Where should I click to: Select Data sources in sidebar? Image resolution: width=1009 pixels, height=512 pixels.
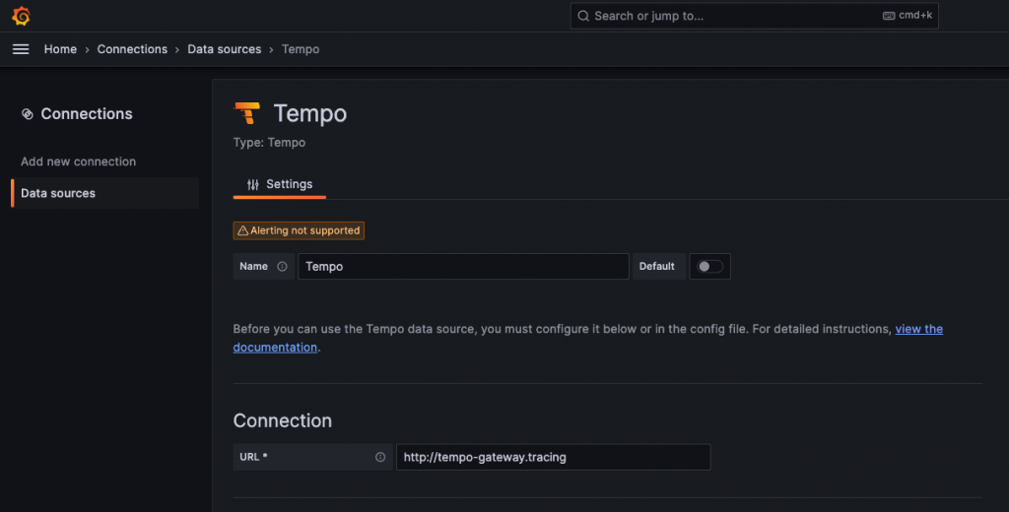point(104,193)
